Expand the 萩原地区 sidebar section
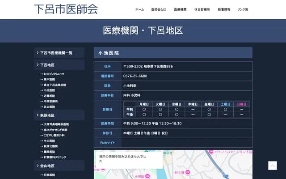286x179 pixels. 59,115
